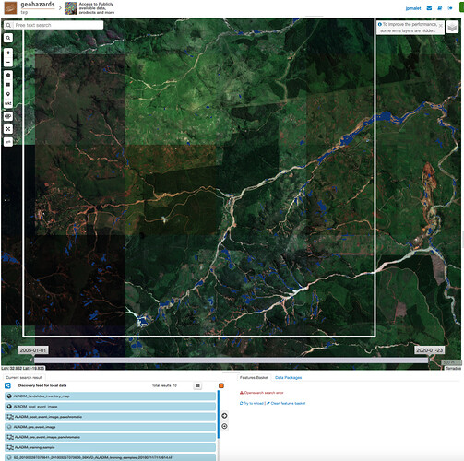This screenshot has height=461, width=464.
Task: Click the magnifier search button on map
Action: (x=8, y=38)
